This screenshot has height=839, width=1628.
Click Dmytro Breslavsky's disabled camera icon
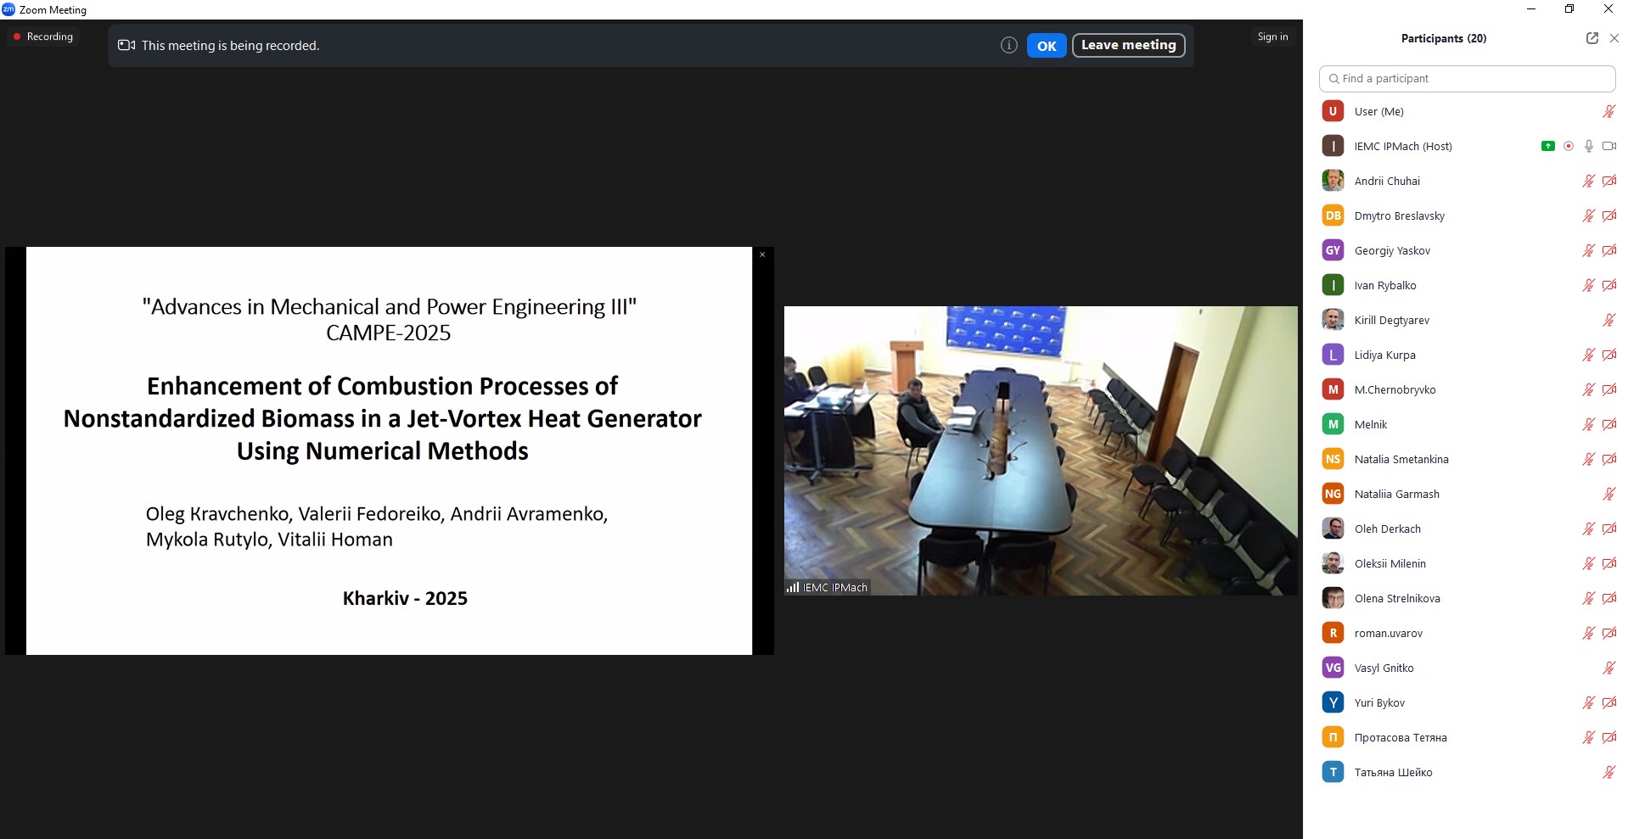1608,215
